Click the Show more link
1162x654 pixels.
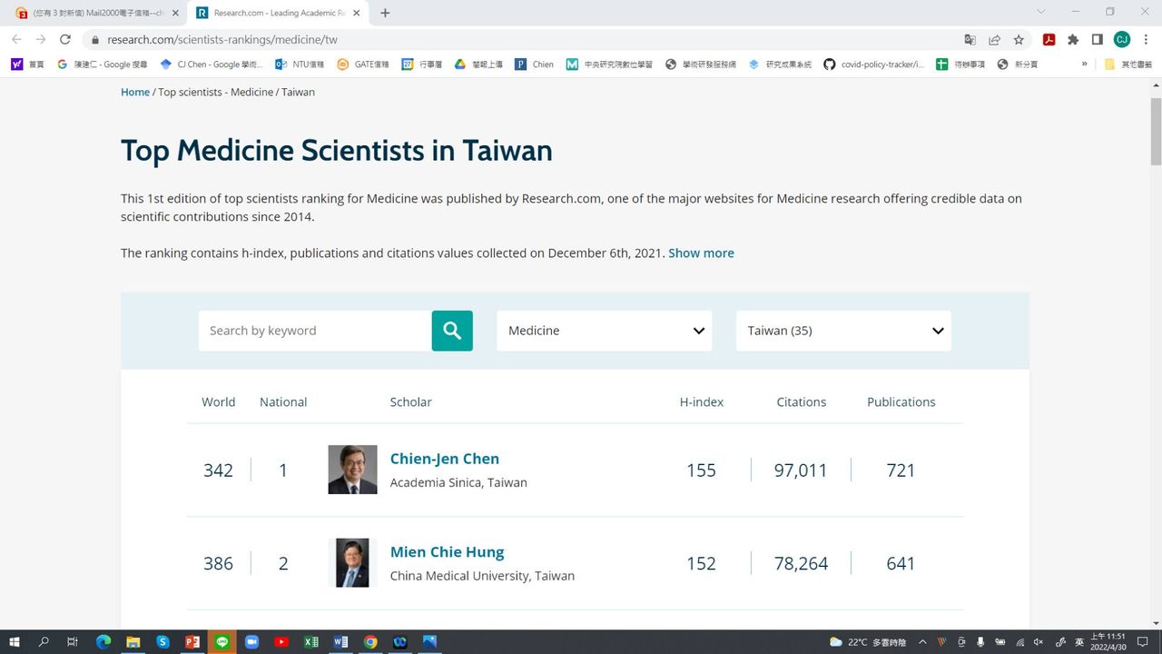tap(701, 253)
